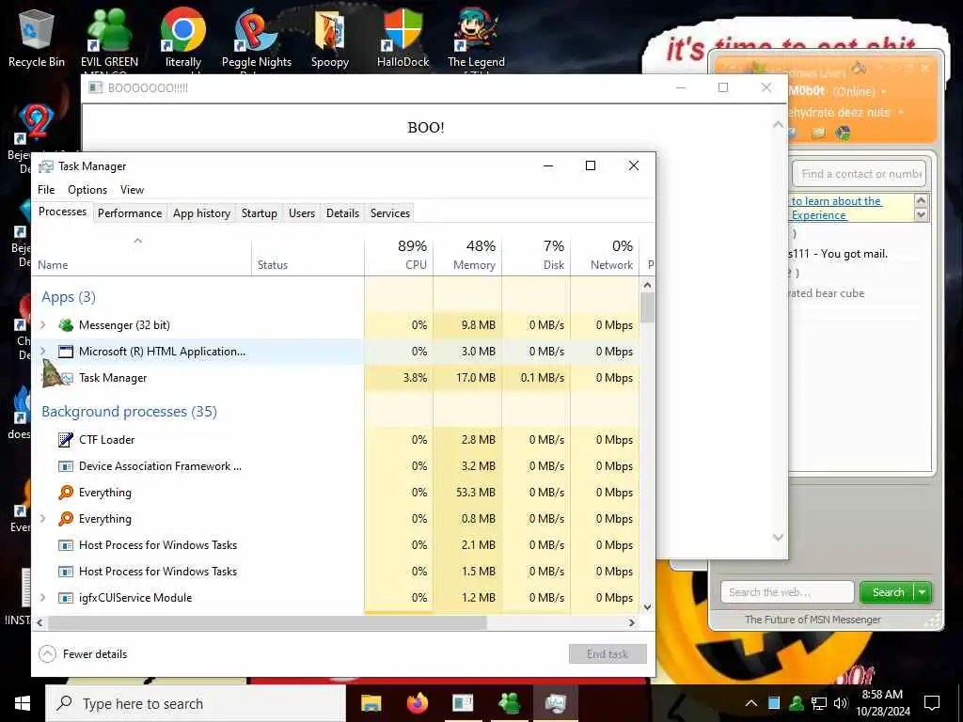Select the Messenger (32 bit) app icon
The image size is (963, 722).
pyautogui.click(x=66, y=325)
